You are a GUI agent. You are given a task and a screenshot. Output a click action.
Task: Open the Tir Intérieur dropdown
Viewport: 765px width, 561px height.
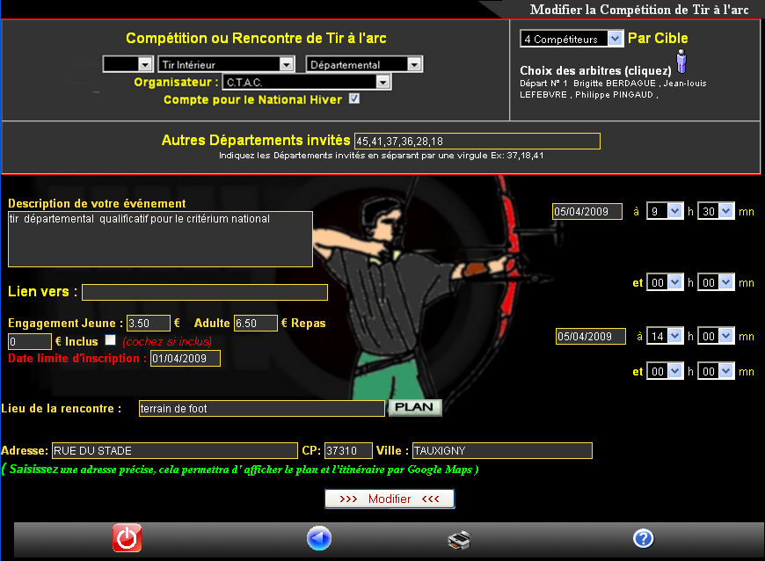pyautogui.click(x=226, y=64)
